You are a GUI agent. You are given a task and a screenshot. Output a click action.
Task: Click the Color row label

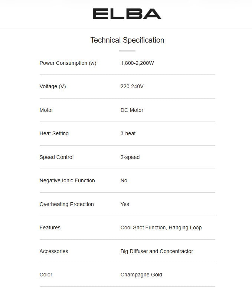pyautogui.click(x=46, y=275)
